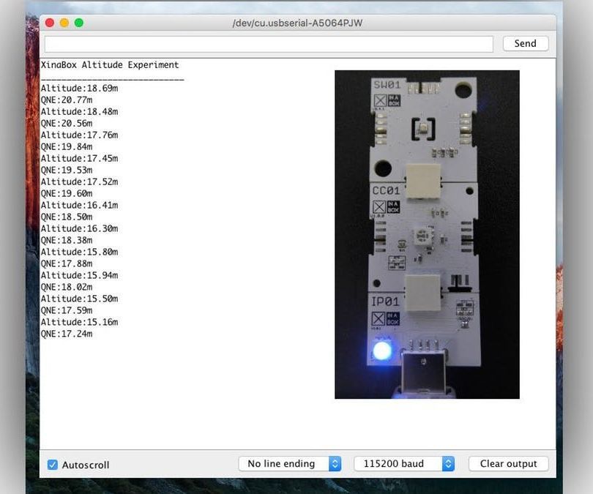Select the QNE:17.88m output line
The image size is (593, 494).
(x=67, y=264)
